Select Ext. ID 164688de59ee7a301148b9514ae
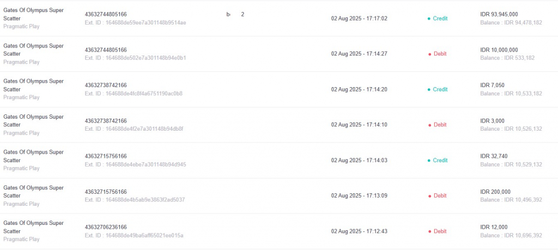This screenshot has width=558, height=251. 135,22
